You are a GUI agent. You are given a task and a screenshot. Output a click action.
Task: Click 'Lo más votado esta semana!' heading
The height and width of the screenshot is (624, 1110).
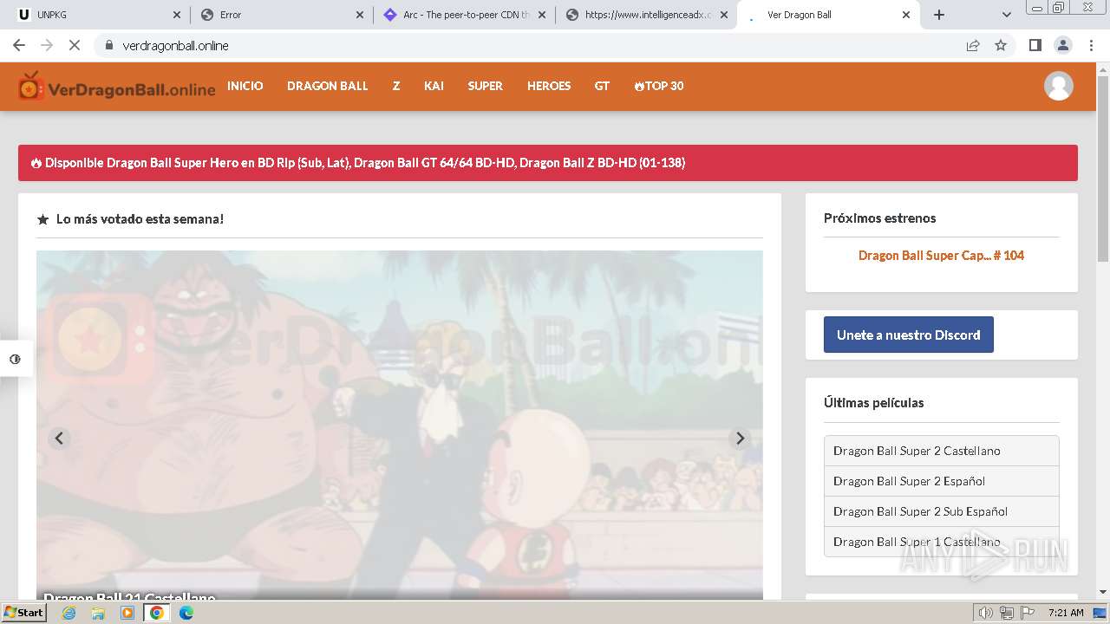tap(140, 219)
